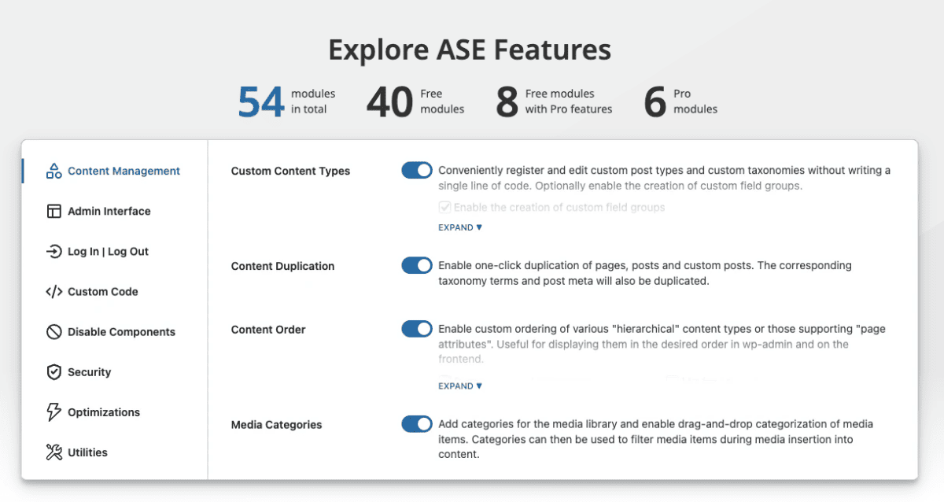The height and width of the screenshot is (502, 944).
Task: Uncheck enable creation of custom field groups
Action: pyautogui.click(x=445, y=207)
